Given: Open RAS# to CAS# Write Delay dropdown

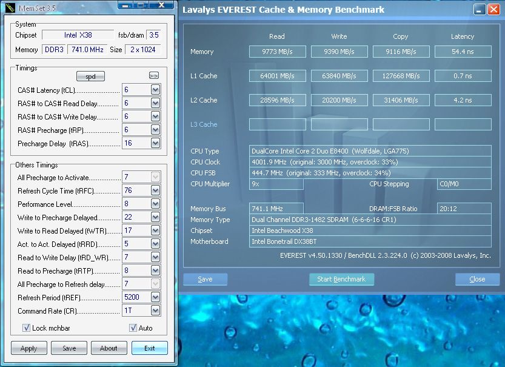Looking at the screenshot, I should pos(156,116).
